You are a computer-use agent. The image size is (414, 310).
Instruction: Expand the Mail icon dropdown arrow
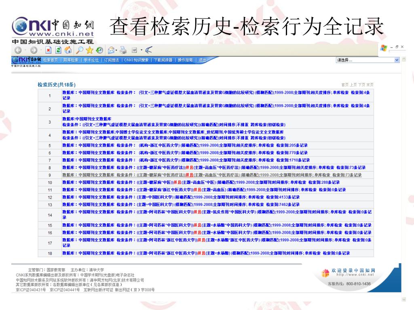[116, 50]
